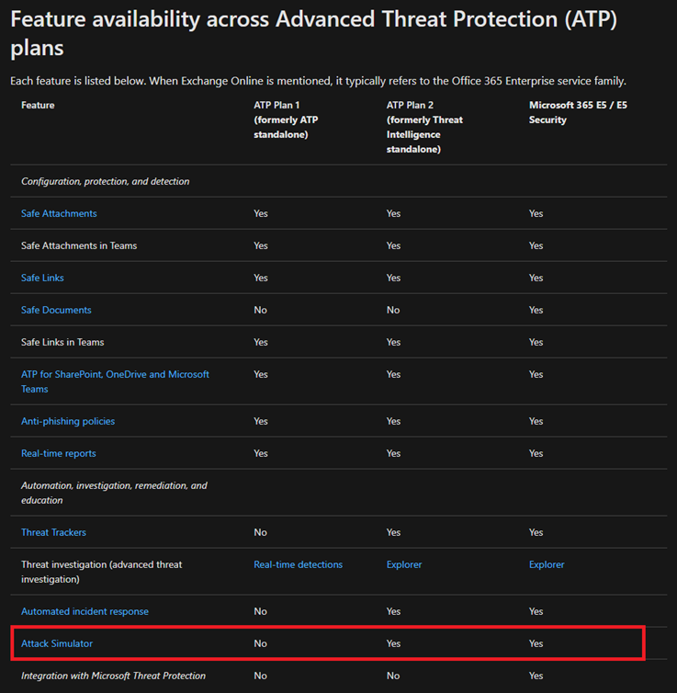
Task: Open the Explorer link in Microsoft 365 E5 column
Action: click(x=547, y=565)
